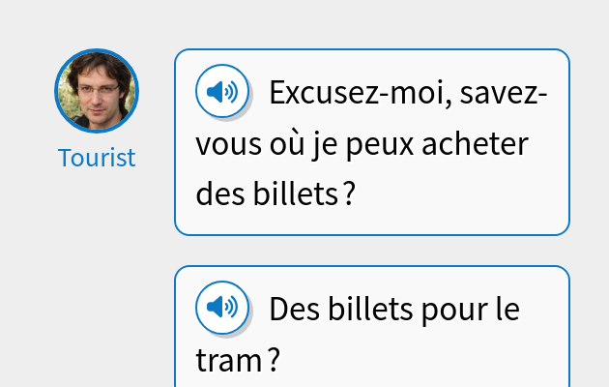Click the "Tourist" character name label
This screenshot has width=609, height=387.
97,158
